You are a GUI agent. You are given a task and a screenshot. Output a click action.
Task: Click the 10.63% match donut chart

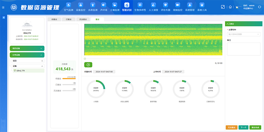click(153, 89)
